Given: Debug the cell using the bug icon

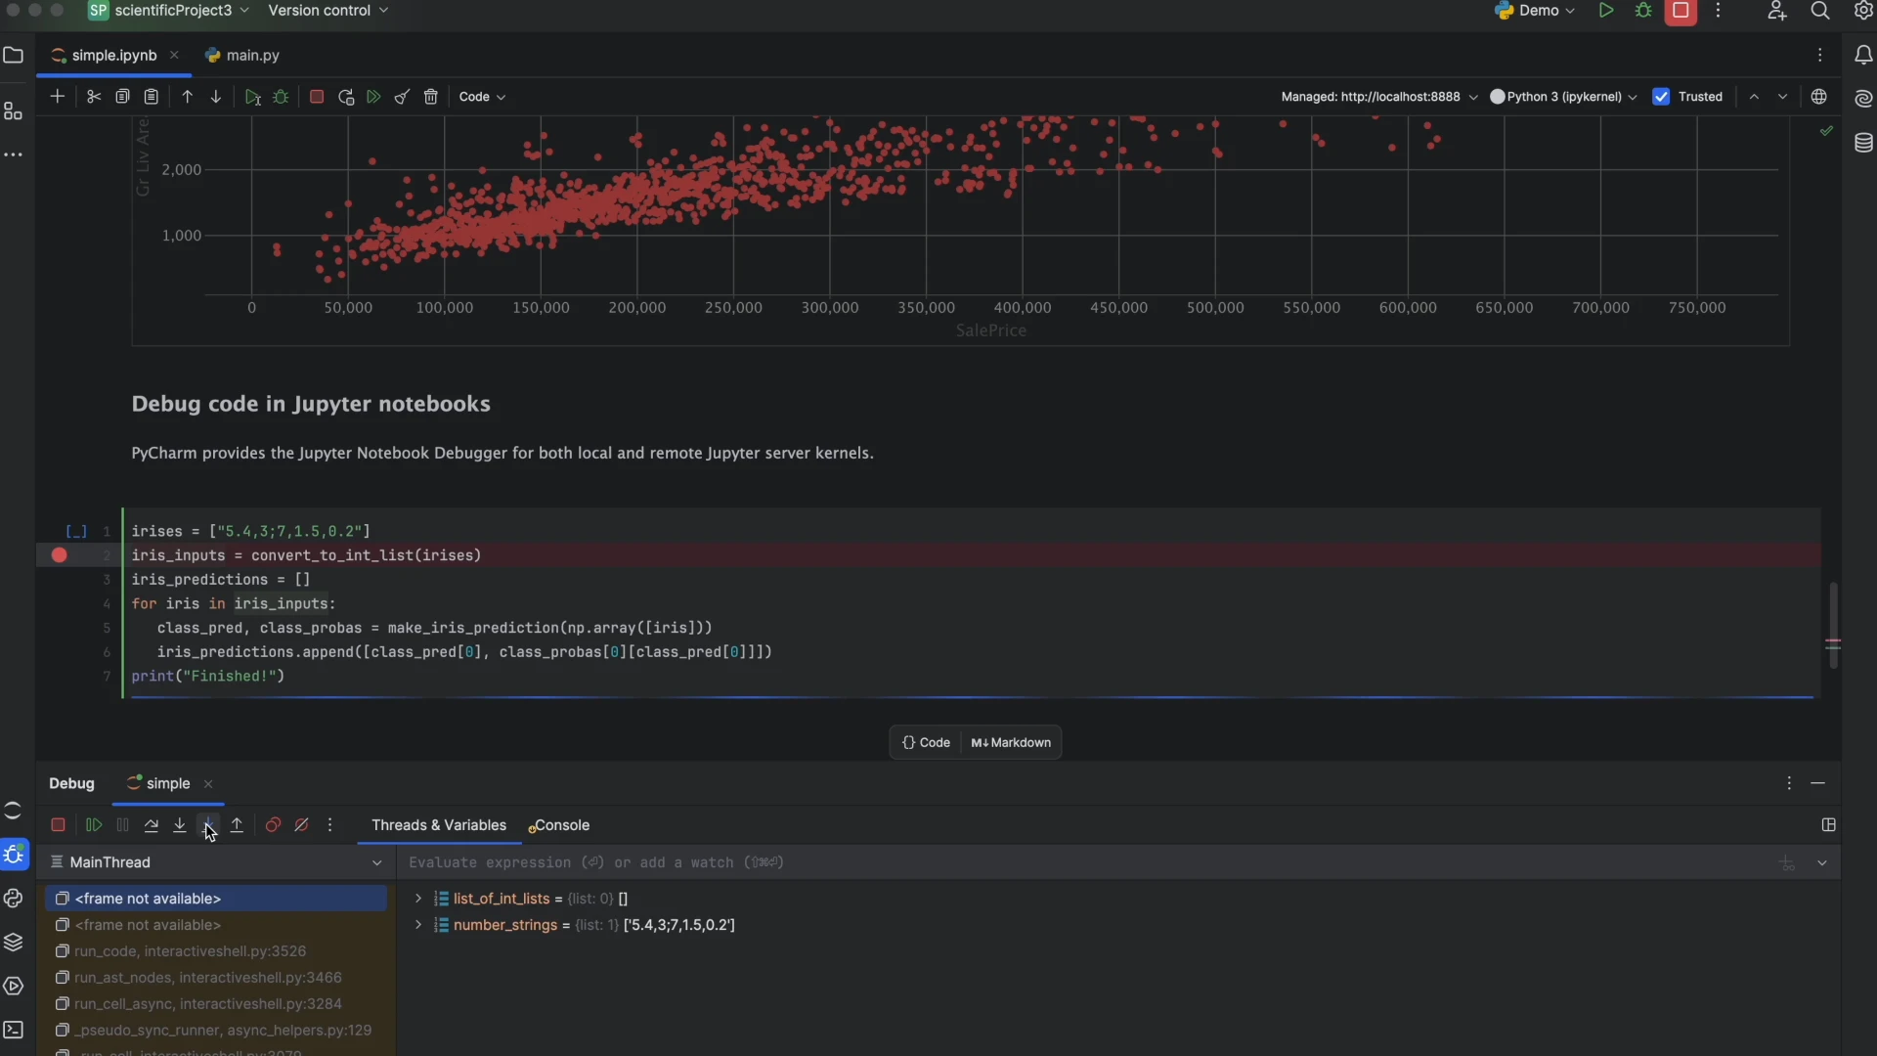Looking at the screenshot, I should (282, 97).
